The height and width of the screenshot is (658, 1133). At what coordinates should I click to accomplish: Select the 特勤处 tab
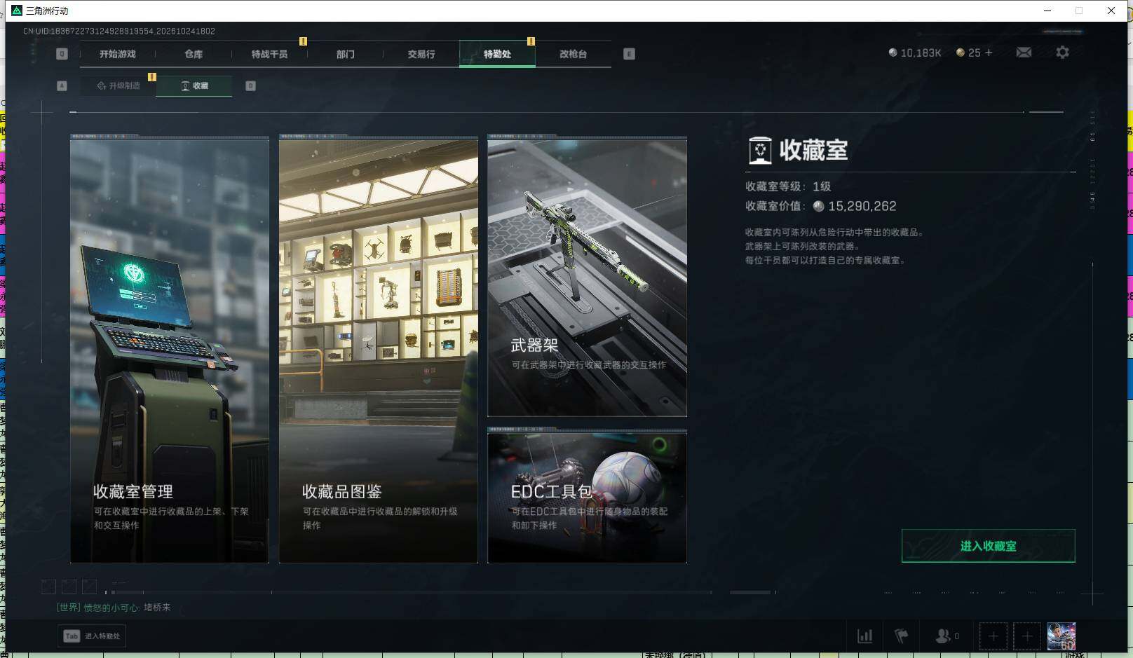point(497,54)
